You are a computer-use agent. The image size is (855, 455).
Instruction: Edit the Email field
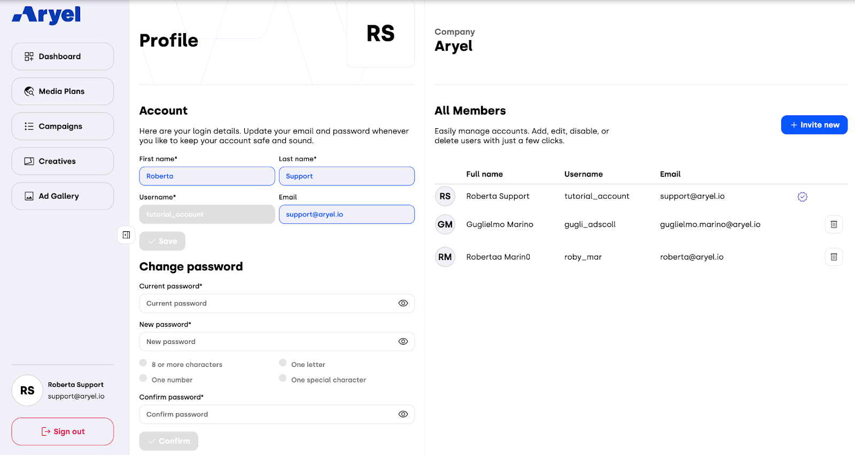click(x=347, y=214)
